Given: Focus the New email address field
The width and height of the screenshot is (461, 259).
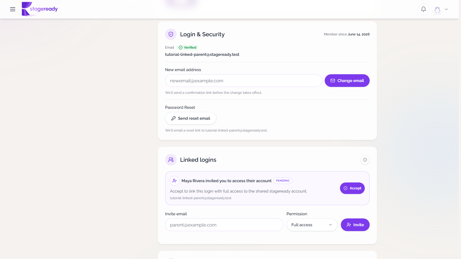Looking at the screenshot, I should (x=244, y=81).
